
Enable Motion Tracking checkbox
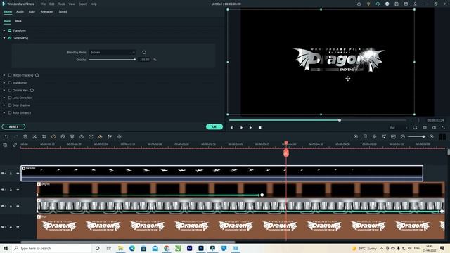pos(10,75)
